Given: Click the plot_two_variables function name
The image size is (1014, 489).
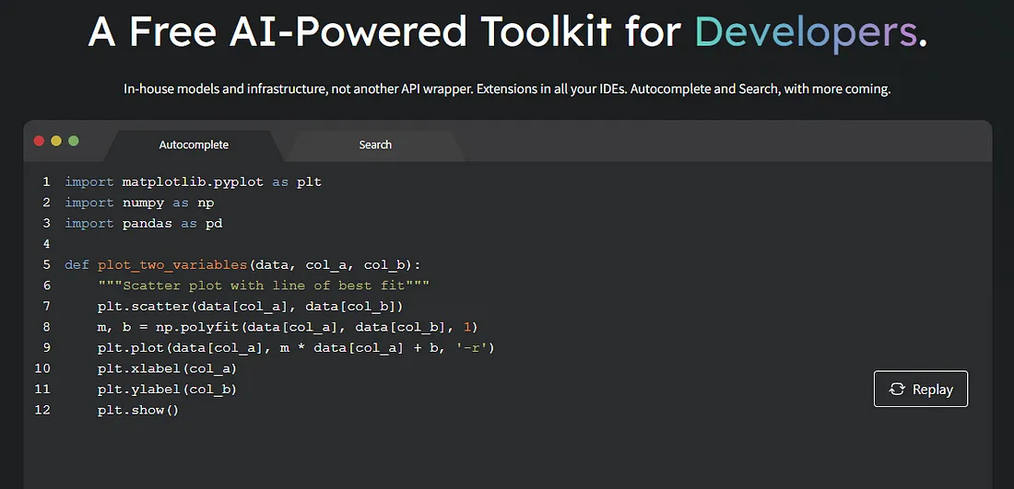Looking at the screenshot, I should point(172,264).
